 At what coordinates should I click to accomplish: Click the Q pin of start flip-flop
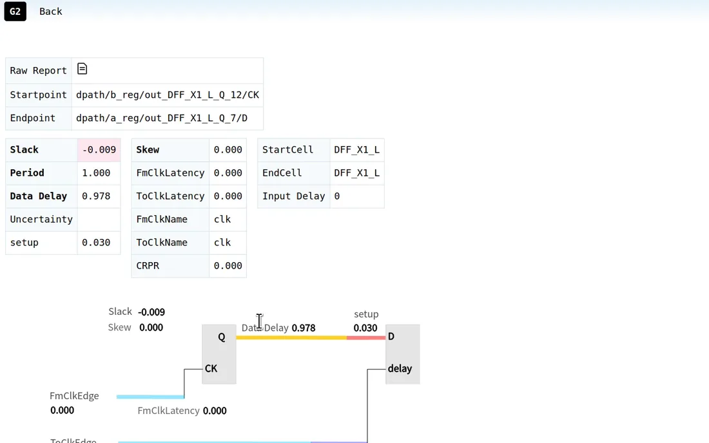[x=222, y=337]
